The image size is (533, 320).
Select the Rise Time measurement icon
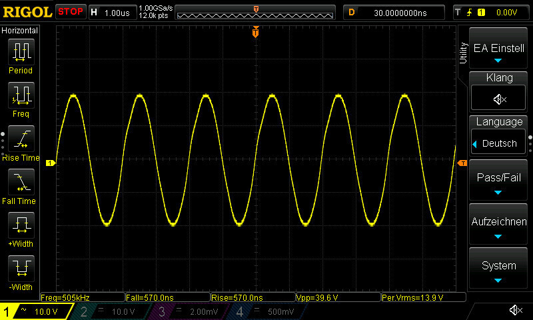[x=21, y=139]
